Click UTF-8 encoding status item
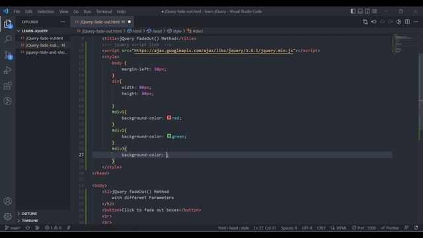This screenshot has width=423, height=238. (x=307, y=228)
